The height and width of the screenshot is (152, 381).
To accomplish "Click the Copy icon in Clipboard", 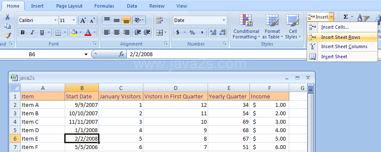I will pyautogui.click(x=8, y=26).
